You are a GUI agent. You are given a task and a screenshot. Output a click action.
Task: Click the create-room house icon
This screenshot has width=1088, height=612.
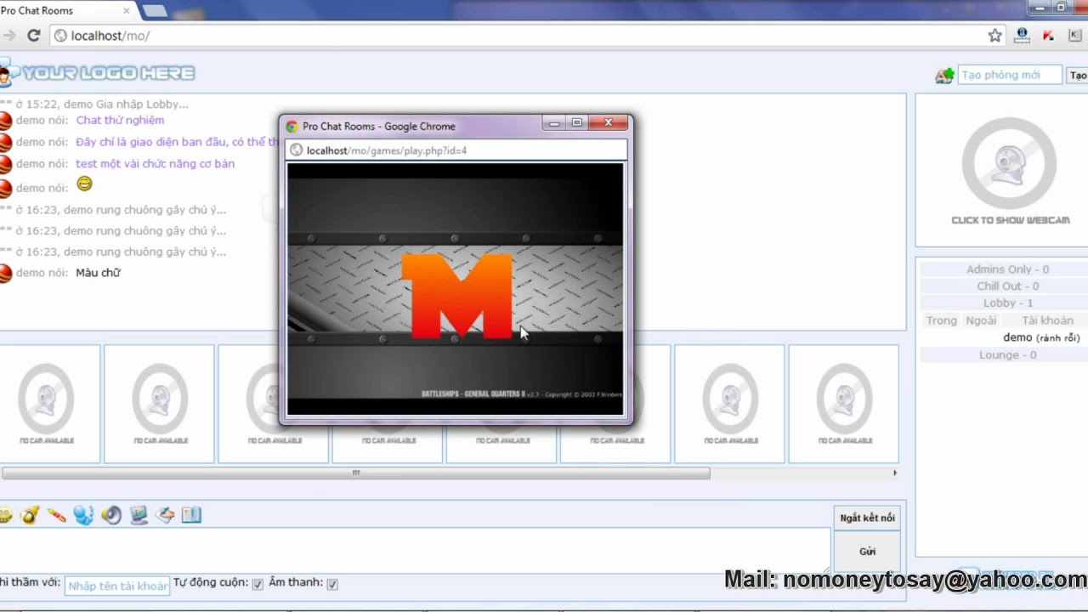point(944,76)
